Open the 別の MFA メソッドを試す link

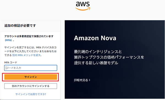point(26,55)
